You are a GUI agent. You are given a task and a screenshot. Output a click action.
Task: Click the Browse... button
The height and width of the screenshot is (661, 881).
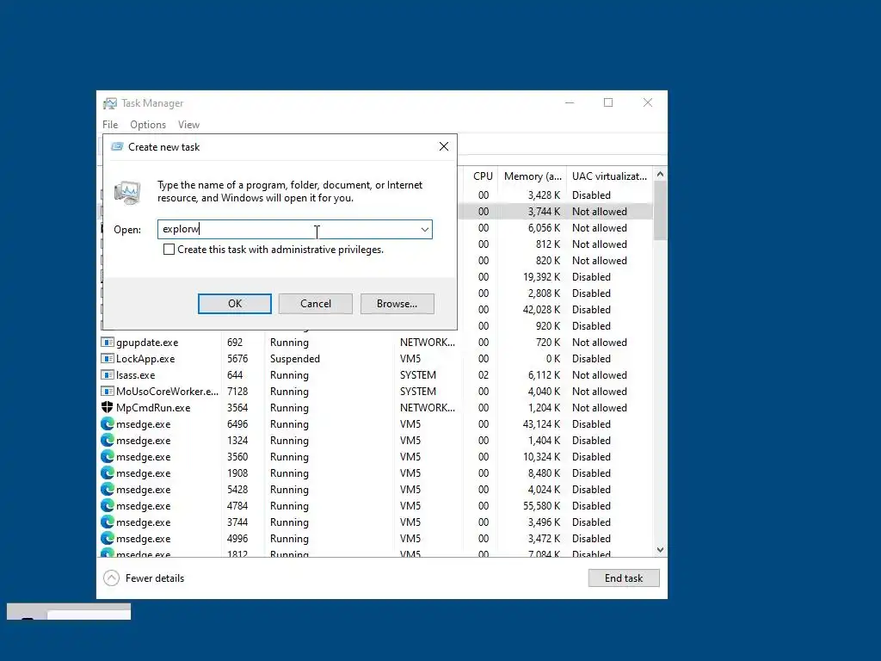coord(397,304)
